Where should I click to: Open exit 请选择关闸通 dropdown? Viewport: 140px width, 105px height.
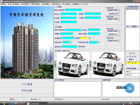point(119,41)
